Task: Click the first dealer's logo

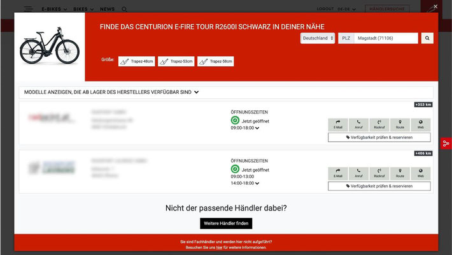Action: tap(52, 118)
